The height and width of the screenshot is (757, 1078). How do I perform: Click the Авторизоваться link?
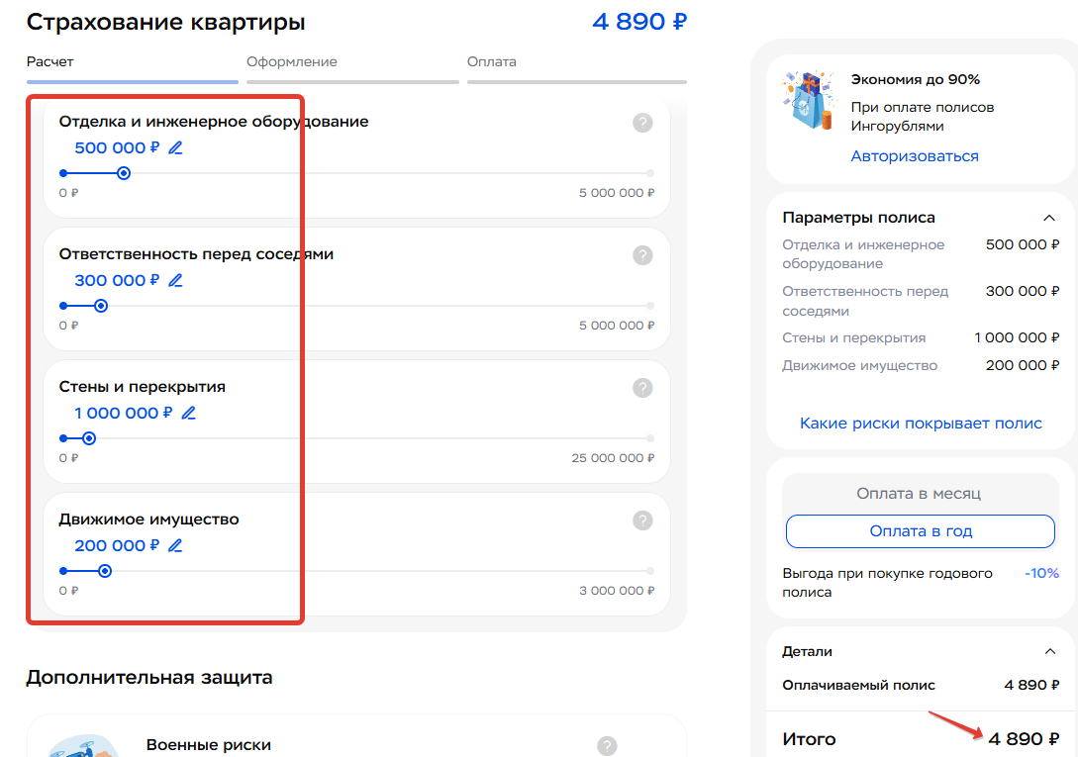(x=914, y=155)
